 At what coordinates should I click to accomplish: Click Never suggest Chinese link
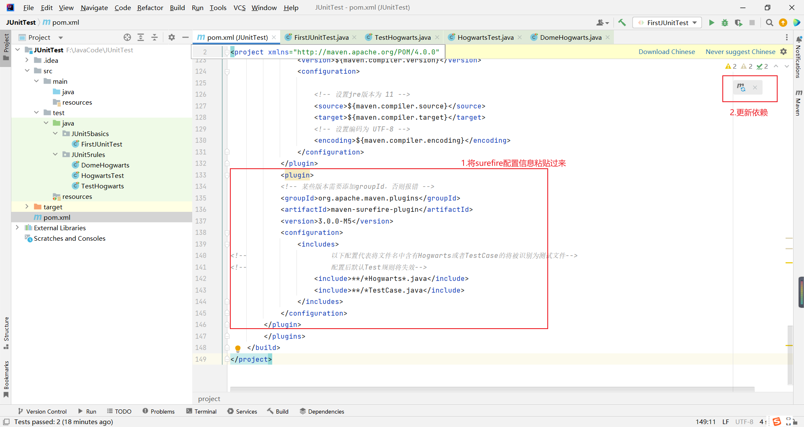coord(740,51)
